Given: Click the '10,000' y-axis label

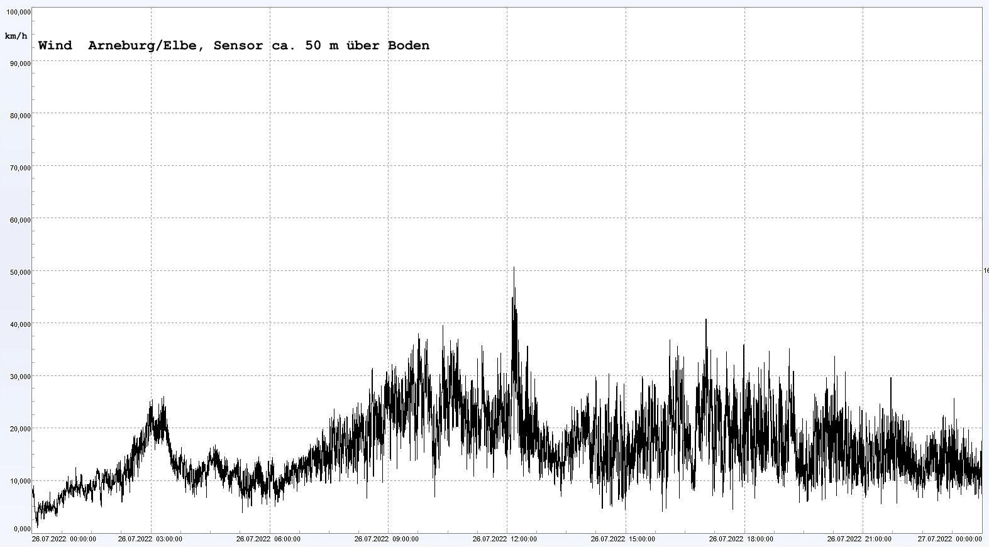Looking at the screenshot, I should 20,480.
